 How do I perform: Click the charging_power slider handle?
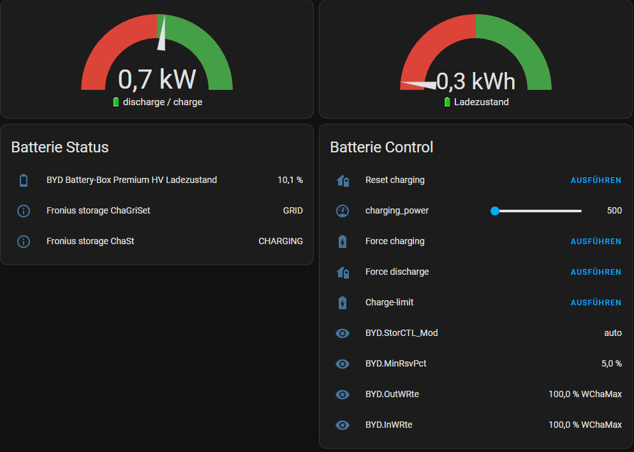coord(495,211)
